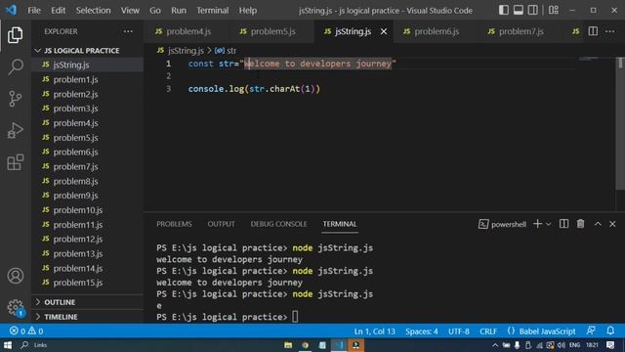Open the Selection menu
Screen dimensions: 625x352
point(94,11)
